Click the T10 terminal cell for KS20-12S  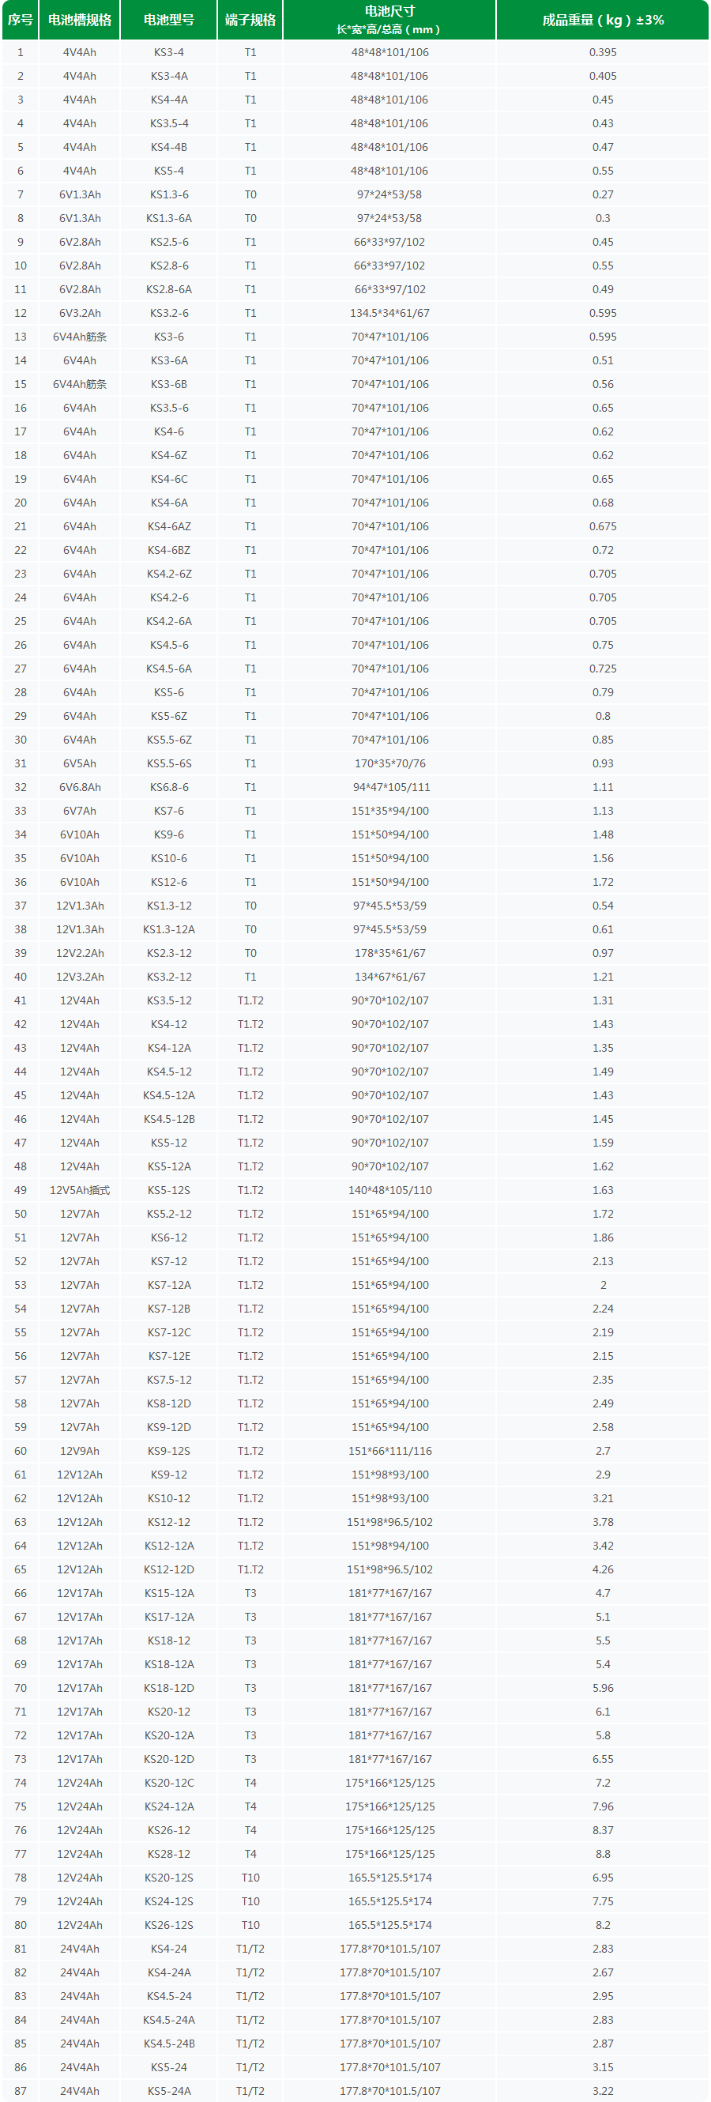point(250,1878)
